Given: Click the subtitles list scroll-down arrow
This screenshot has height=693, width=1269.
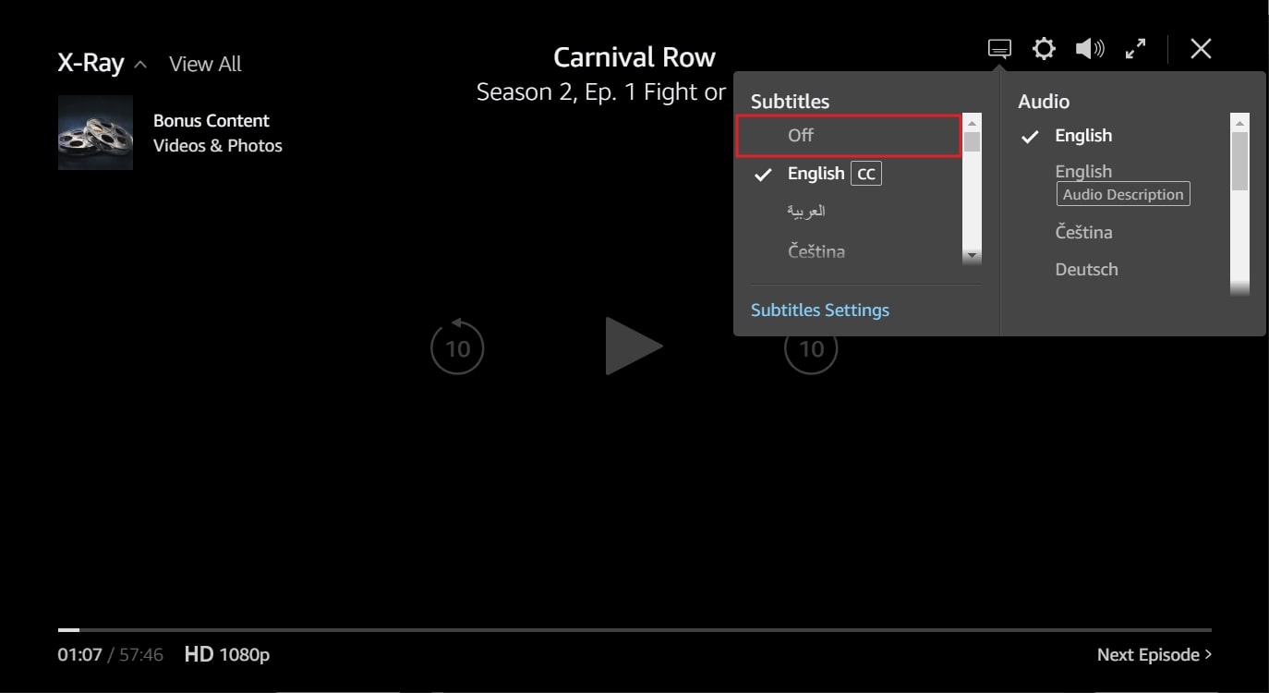Looking at the screenshot, I should click(x=972, y=255).
